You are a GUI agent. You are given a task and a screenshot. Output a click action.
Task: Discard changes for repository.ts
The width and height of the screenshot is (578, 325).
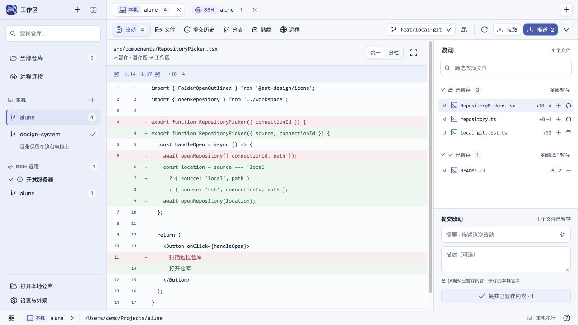[569, 119]
